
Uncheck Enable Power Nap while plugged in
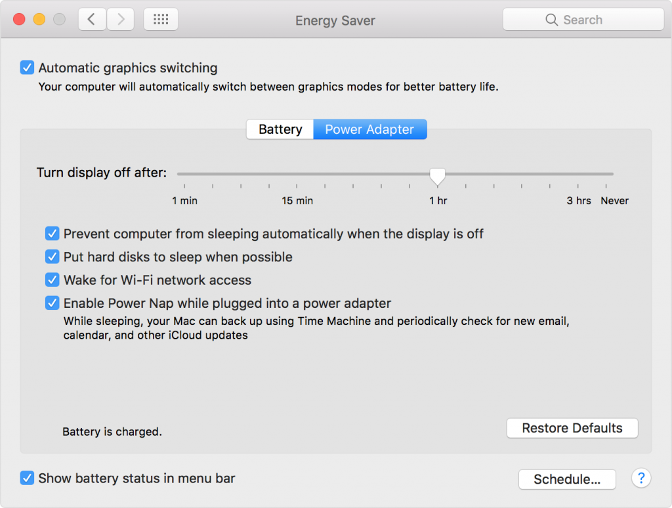pyautogui.click(x=52, y=303)
